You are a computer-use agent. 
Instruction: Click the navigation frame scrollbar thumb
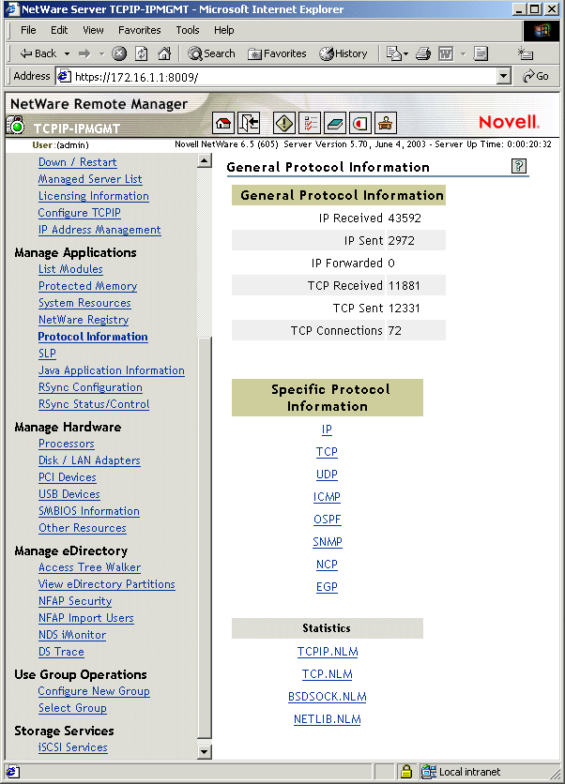tap(205, 538)
